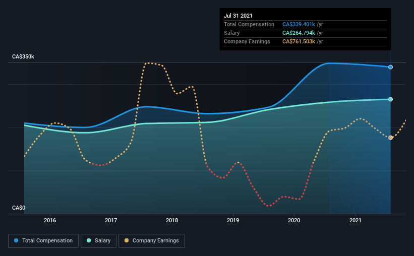Toggle the Salary legend button
The height and width of the screenshot is (256, 414).
tap(98, 241)
